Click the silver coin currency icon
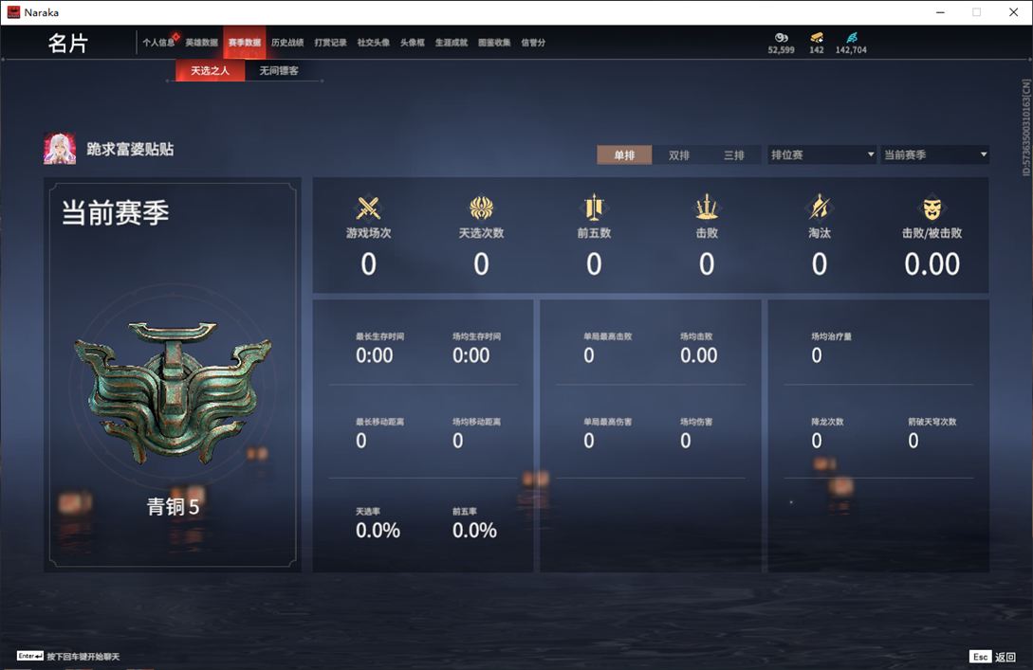The image size is (1033, 670). pyautogui.click(x=782, y=38)
